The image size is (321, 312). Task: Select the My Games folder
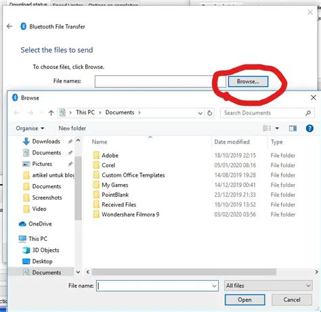point(115,185)
